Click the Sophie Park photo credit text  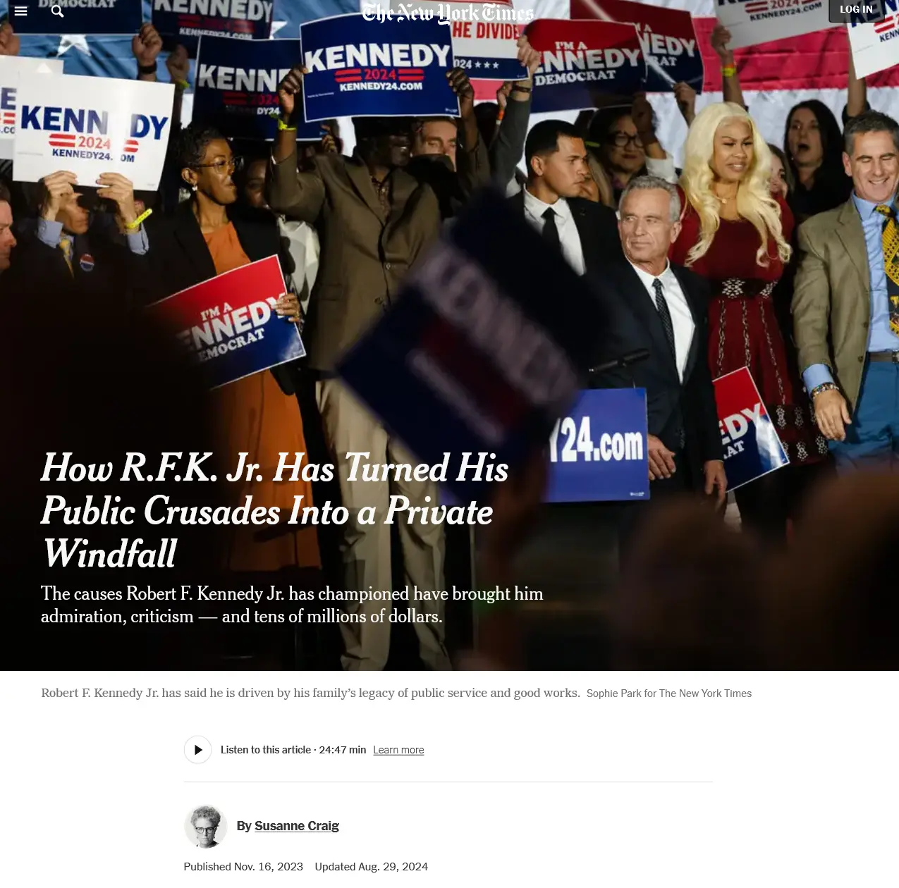669,693
